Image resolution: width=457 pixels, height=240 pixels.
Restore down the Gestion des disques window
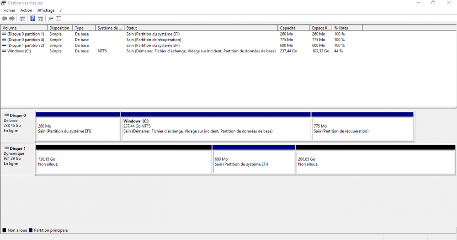click(433, 3)
